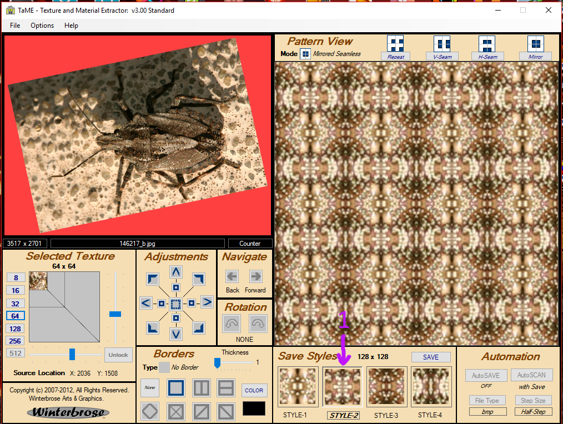This screenshot has width=563, height=424.
Task: Click the Counter button
Action: 250,244
